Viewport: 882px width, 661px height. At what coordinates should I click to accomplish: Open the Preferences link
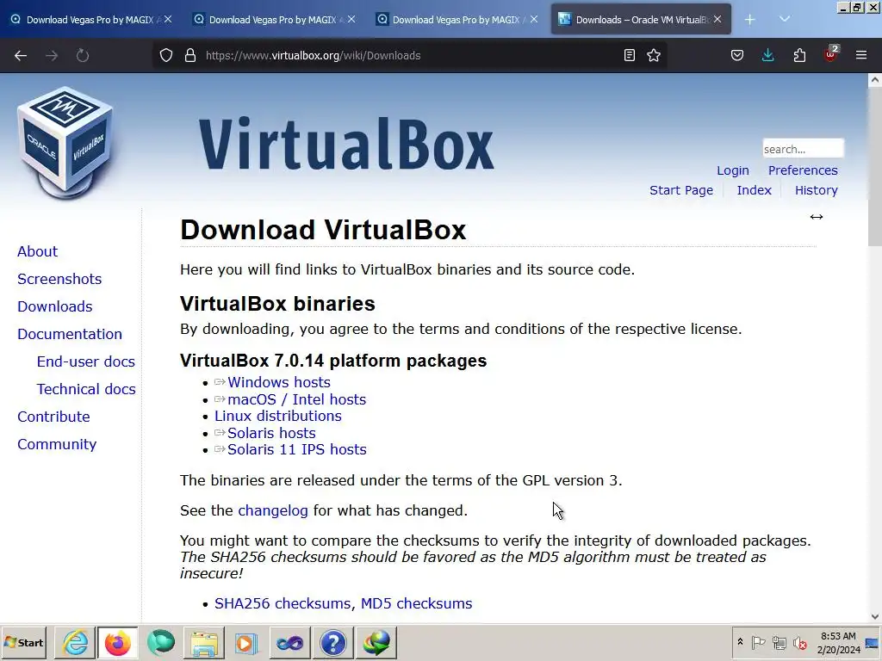803,170
